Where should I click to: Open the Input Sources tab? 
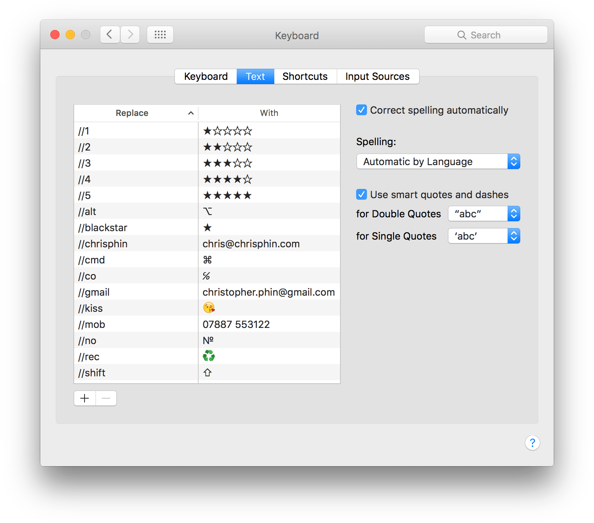pos(377,76)
